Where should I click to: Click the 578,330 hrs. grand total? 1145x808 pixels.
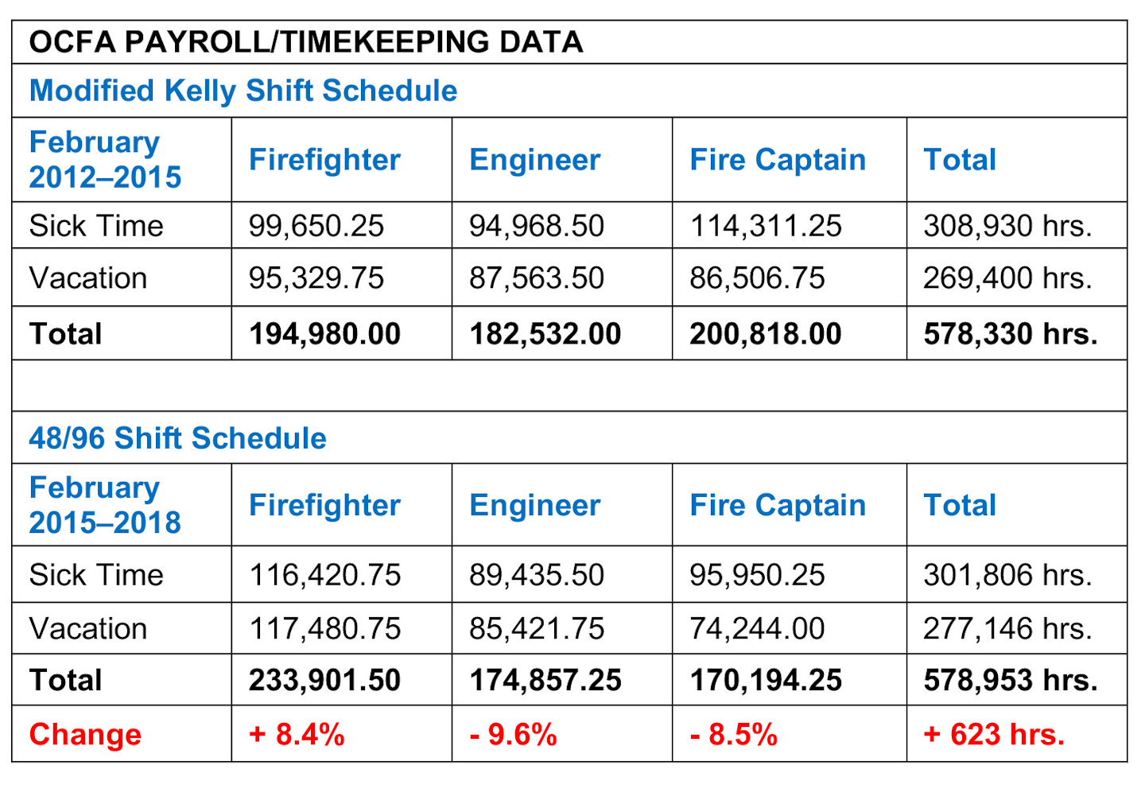[x=1011, y=334]
